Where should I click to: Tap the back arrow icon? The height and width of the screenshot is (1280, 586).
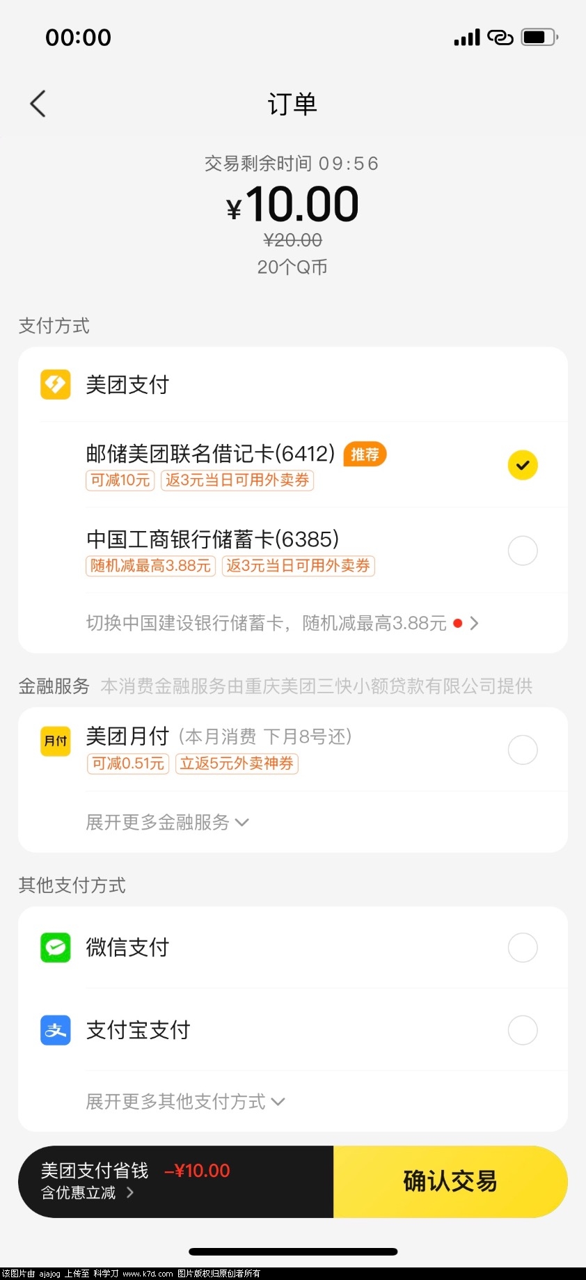coord(38,104)
